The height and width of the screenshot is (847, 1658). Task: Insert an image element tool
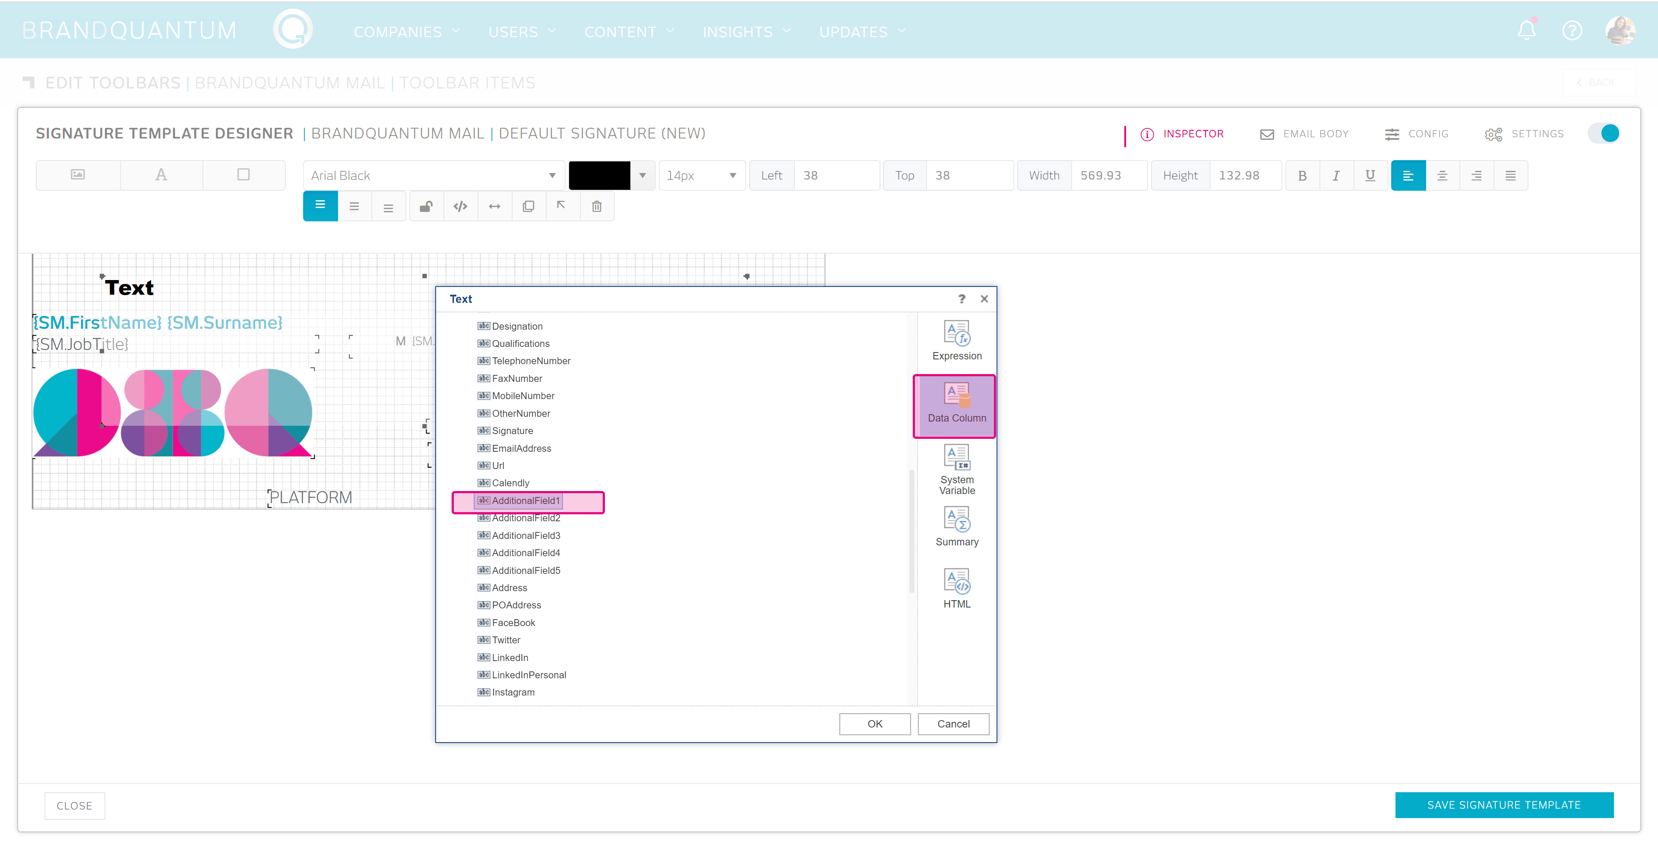[78, 174]
